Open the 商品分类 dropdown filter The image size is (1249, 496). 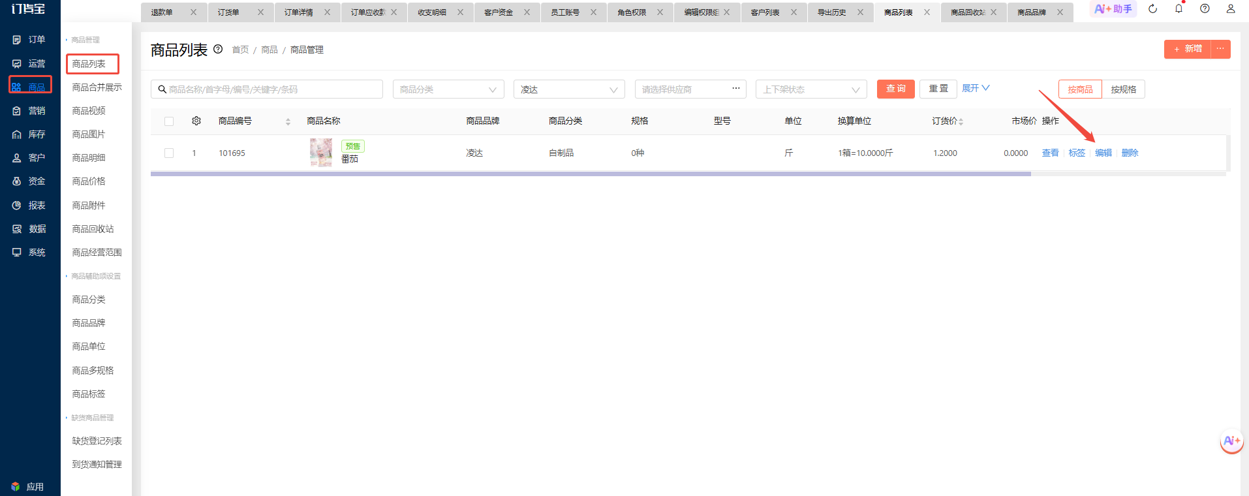coord(448,89)
